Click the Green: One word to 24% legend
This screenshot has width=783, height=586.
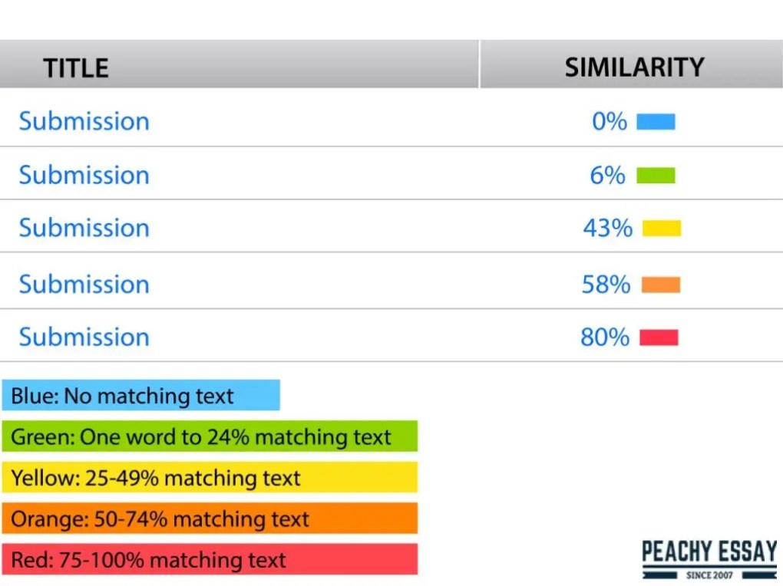point(210,436)
